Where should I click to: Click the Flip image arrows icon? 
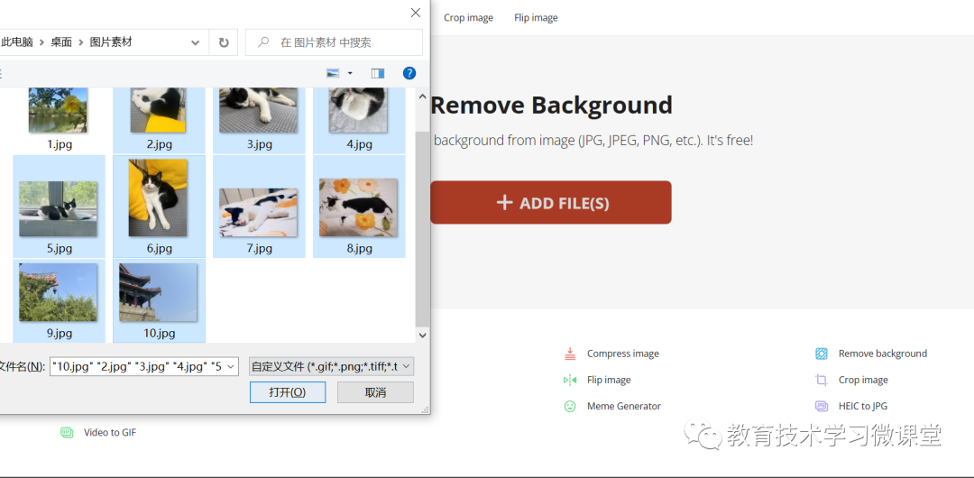[x=570, y=380]
